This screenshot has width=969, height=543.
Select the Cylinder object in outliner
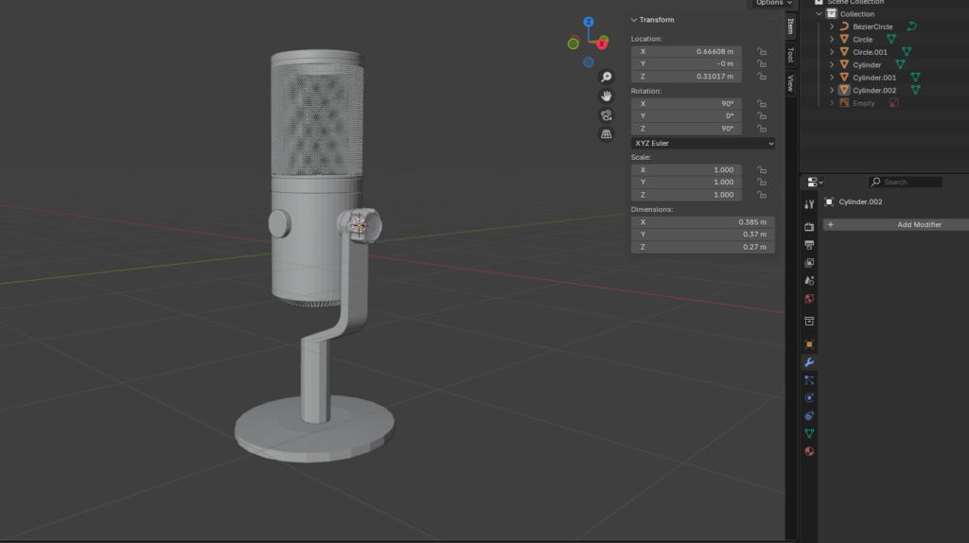867,65
